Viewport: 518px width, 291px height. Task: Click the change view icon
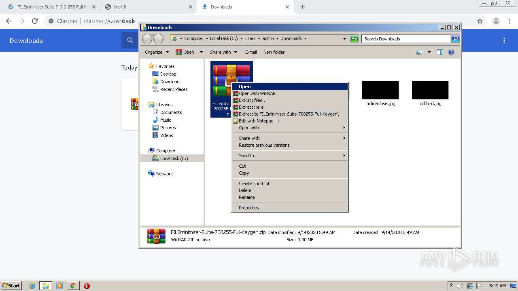(x=419, y=52)
